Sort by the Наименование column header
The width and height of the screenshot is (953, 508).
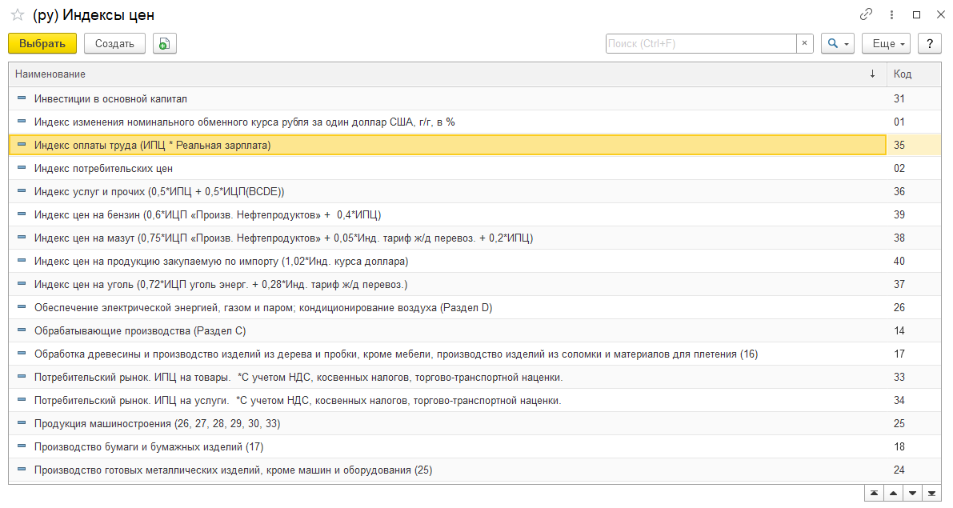tap(440, 74)
